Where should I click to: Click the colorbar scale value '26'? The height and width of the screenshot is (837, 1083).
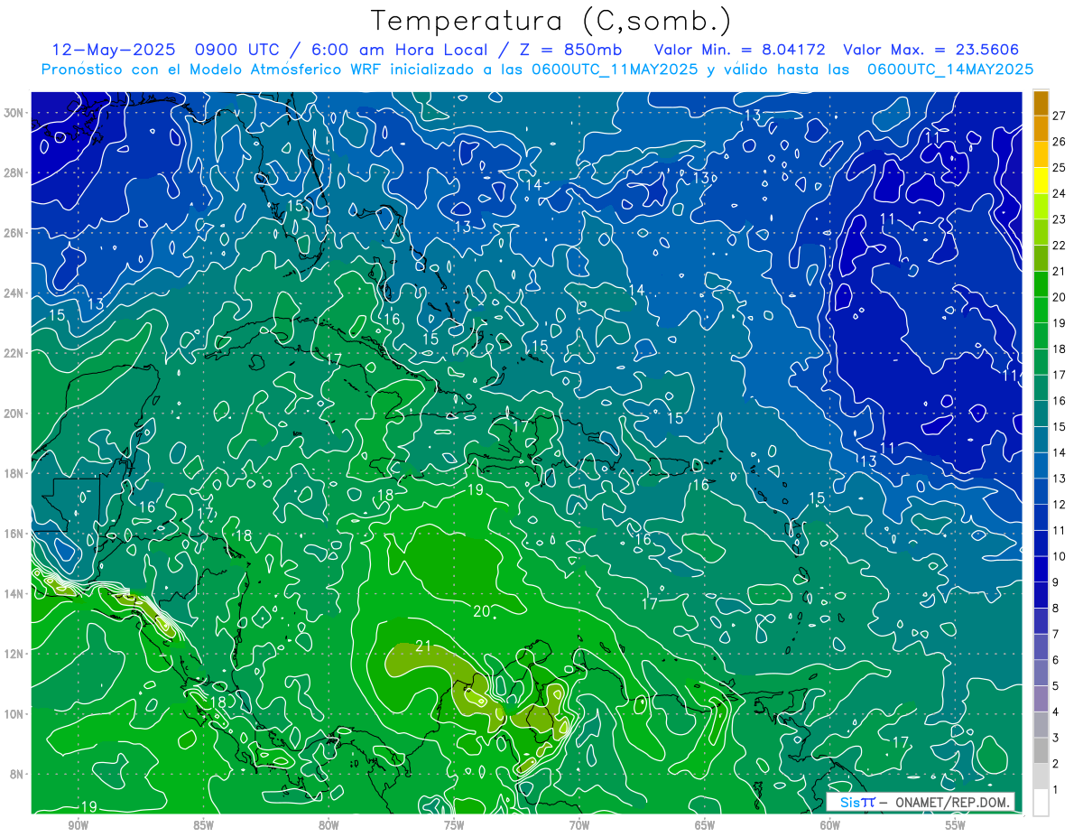pyautogui.click(x=1059, y=142)
